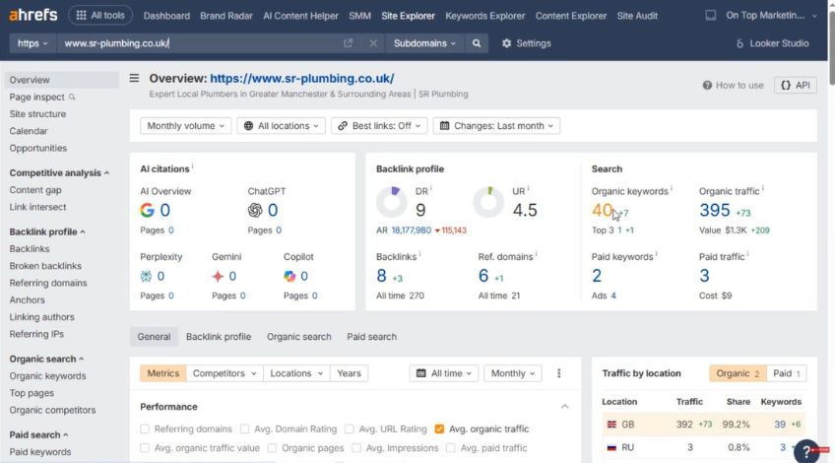Open the API button
The height and width of the screenshot is (463, 835).
(x=795, y=86)
